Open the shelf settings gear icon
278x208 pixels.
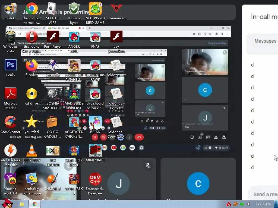tap(141, 148)
